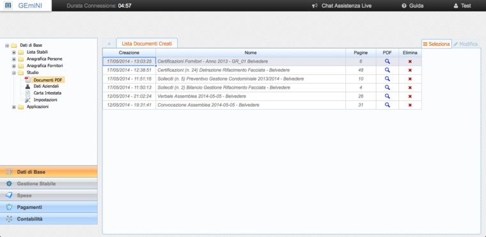Click the Dati di Base grid icon

9,172
